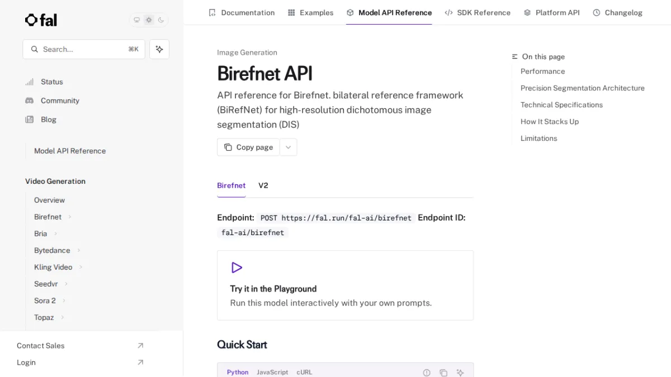Click Contact Sales link

click(x=41, y=346)
